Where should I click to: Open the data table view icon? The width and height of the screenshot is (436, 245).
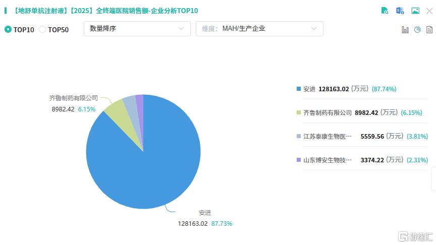pyautogui.click(x=429, y=29)
